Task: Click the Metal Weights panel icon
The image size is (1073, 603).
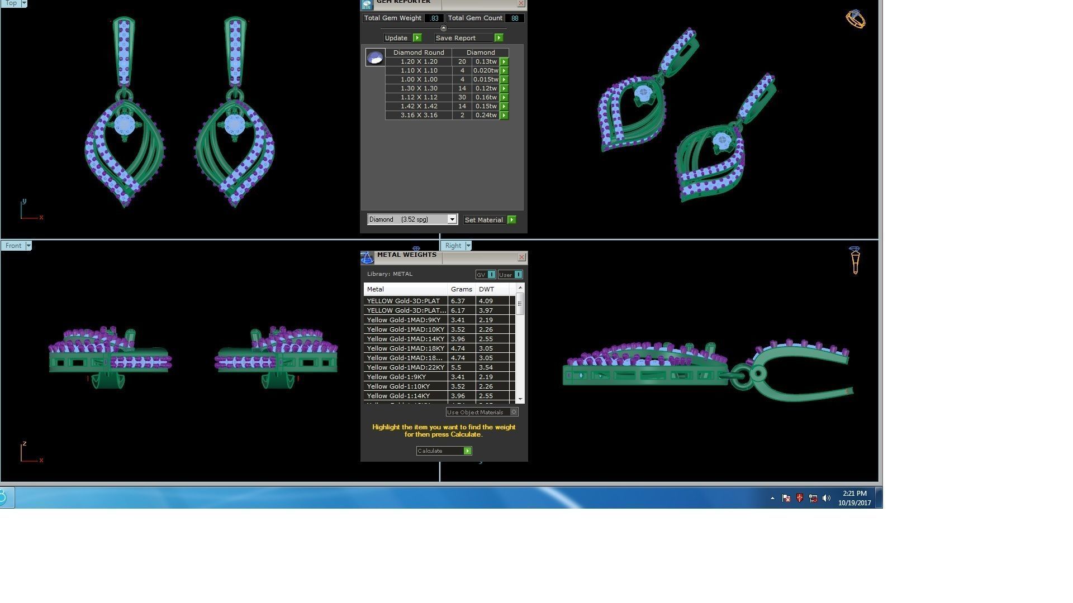Action: click(367, 257)
